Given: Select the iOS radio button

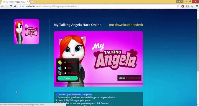Looking at the screenshot, I should [65, 68].
